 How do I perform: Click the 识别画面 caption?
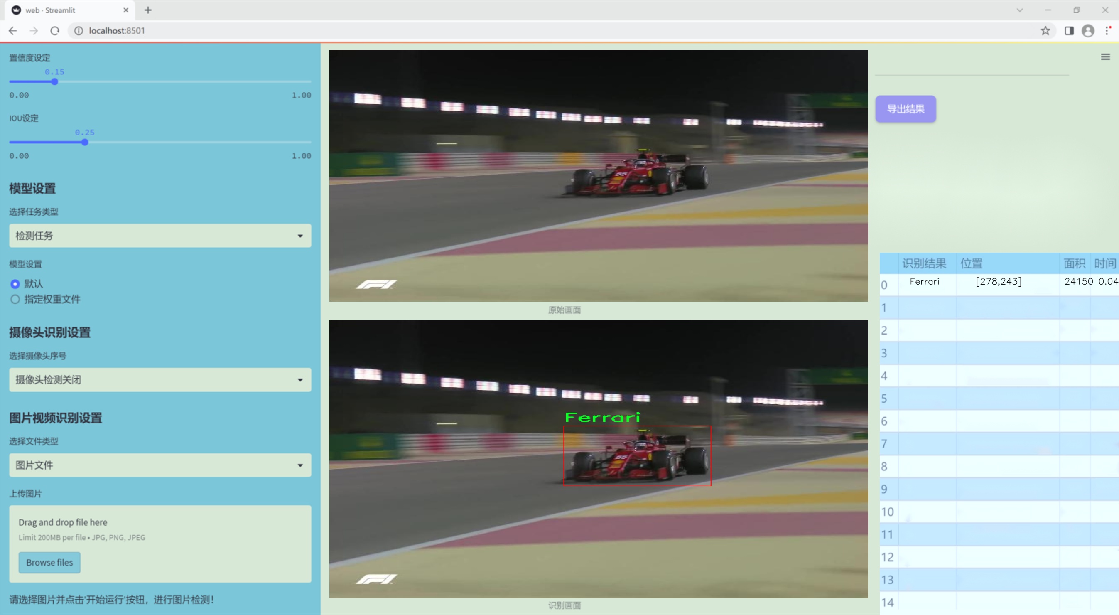click(x=564, y=605)
